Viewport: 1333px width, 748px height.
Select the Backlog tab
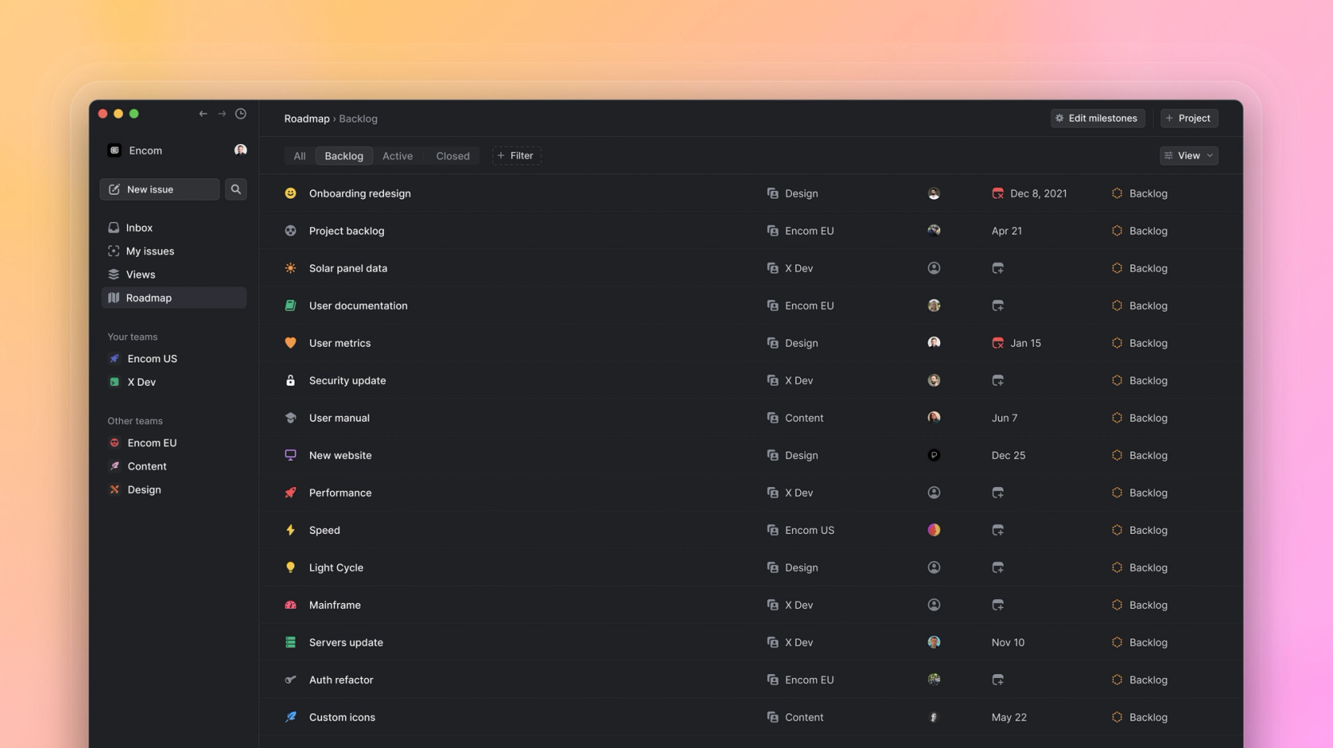click(x=344, y=156)
